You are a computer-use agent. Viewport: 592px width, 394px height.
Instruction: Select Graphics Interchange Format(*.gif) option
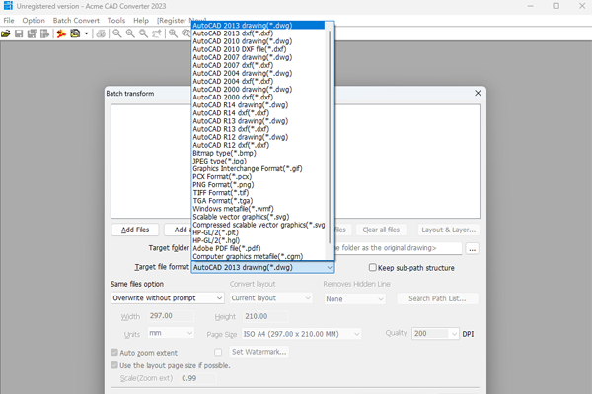coord(259,168)
